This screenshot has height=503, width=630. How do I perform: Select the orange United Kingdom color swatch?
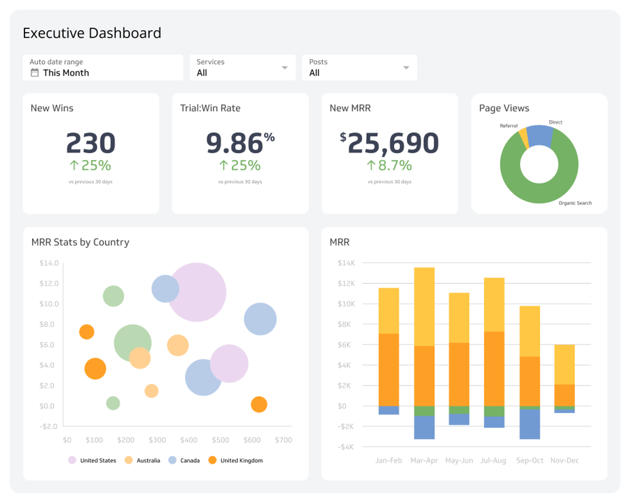pyautogui.click(x=212, y=460)
